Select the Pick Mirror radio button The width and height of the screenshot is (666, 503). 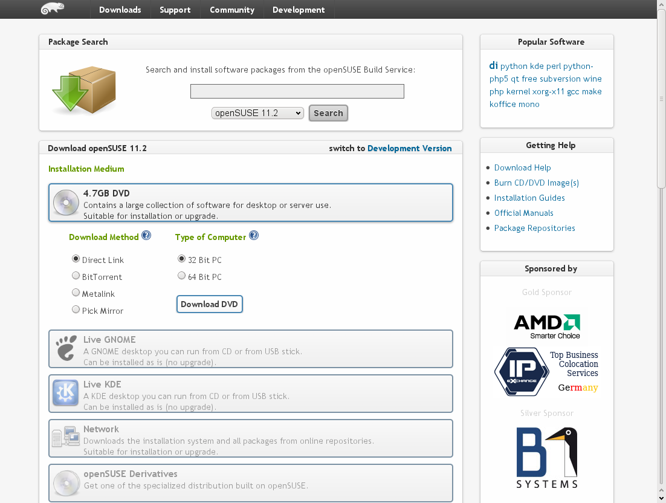[76, 310]
